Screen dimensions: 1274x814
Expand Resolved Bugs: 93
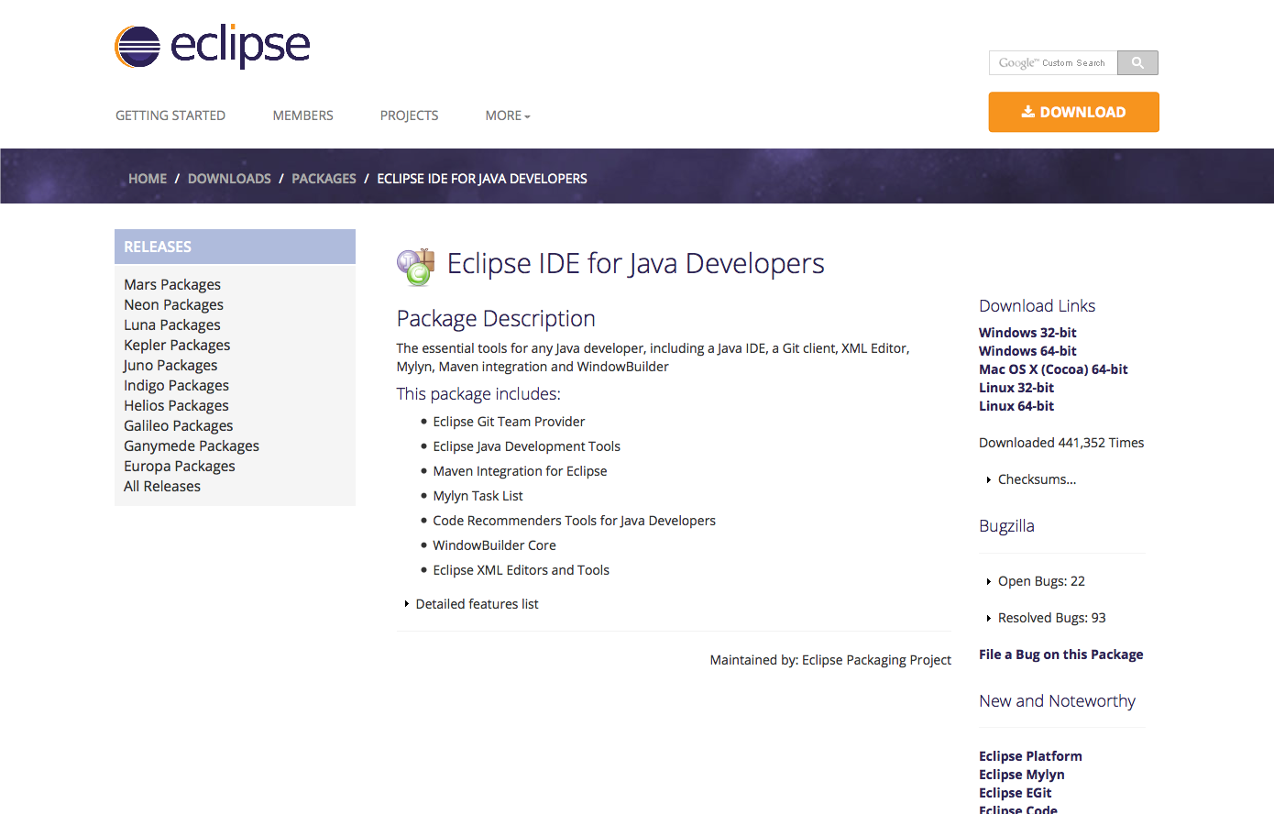1046,618
